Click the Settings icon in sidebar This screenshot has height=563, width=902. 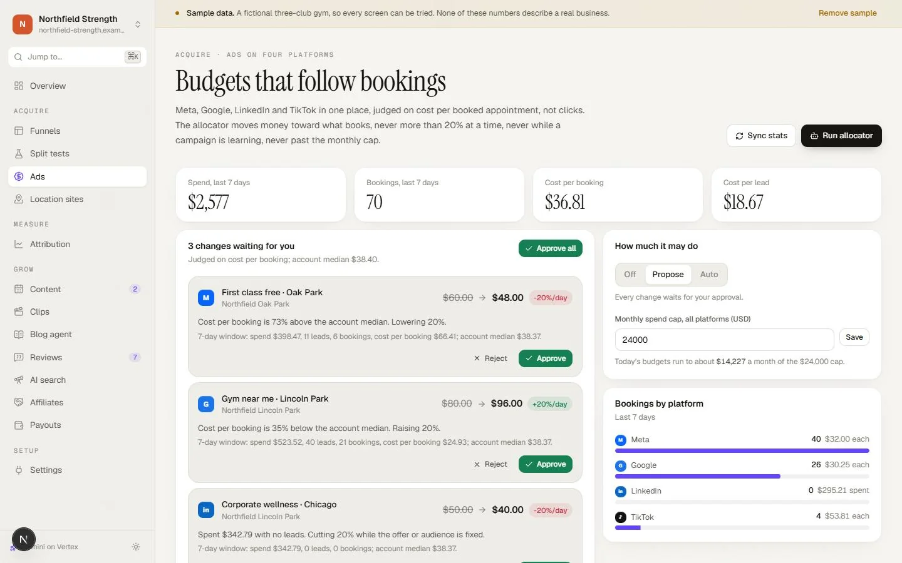[19, 470]
